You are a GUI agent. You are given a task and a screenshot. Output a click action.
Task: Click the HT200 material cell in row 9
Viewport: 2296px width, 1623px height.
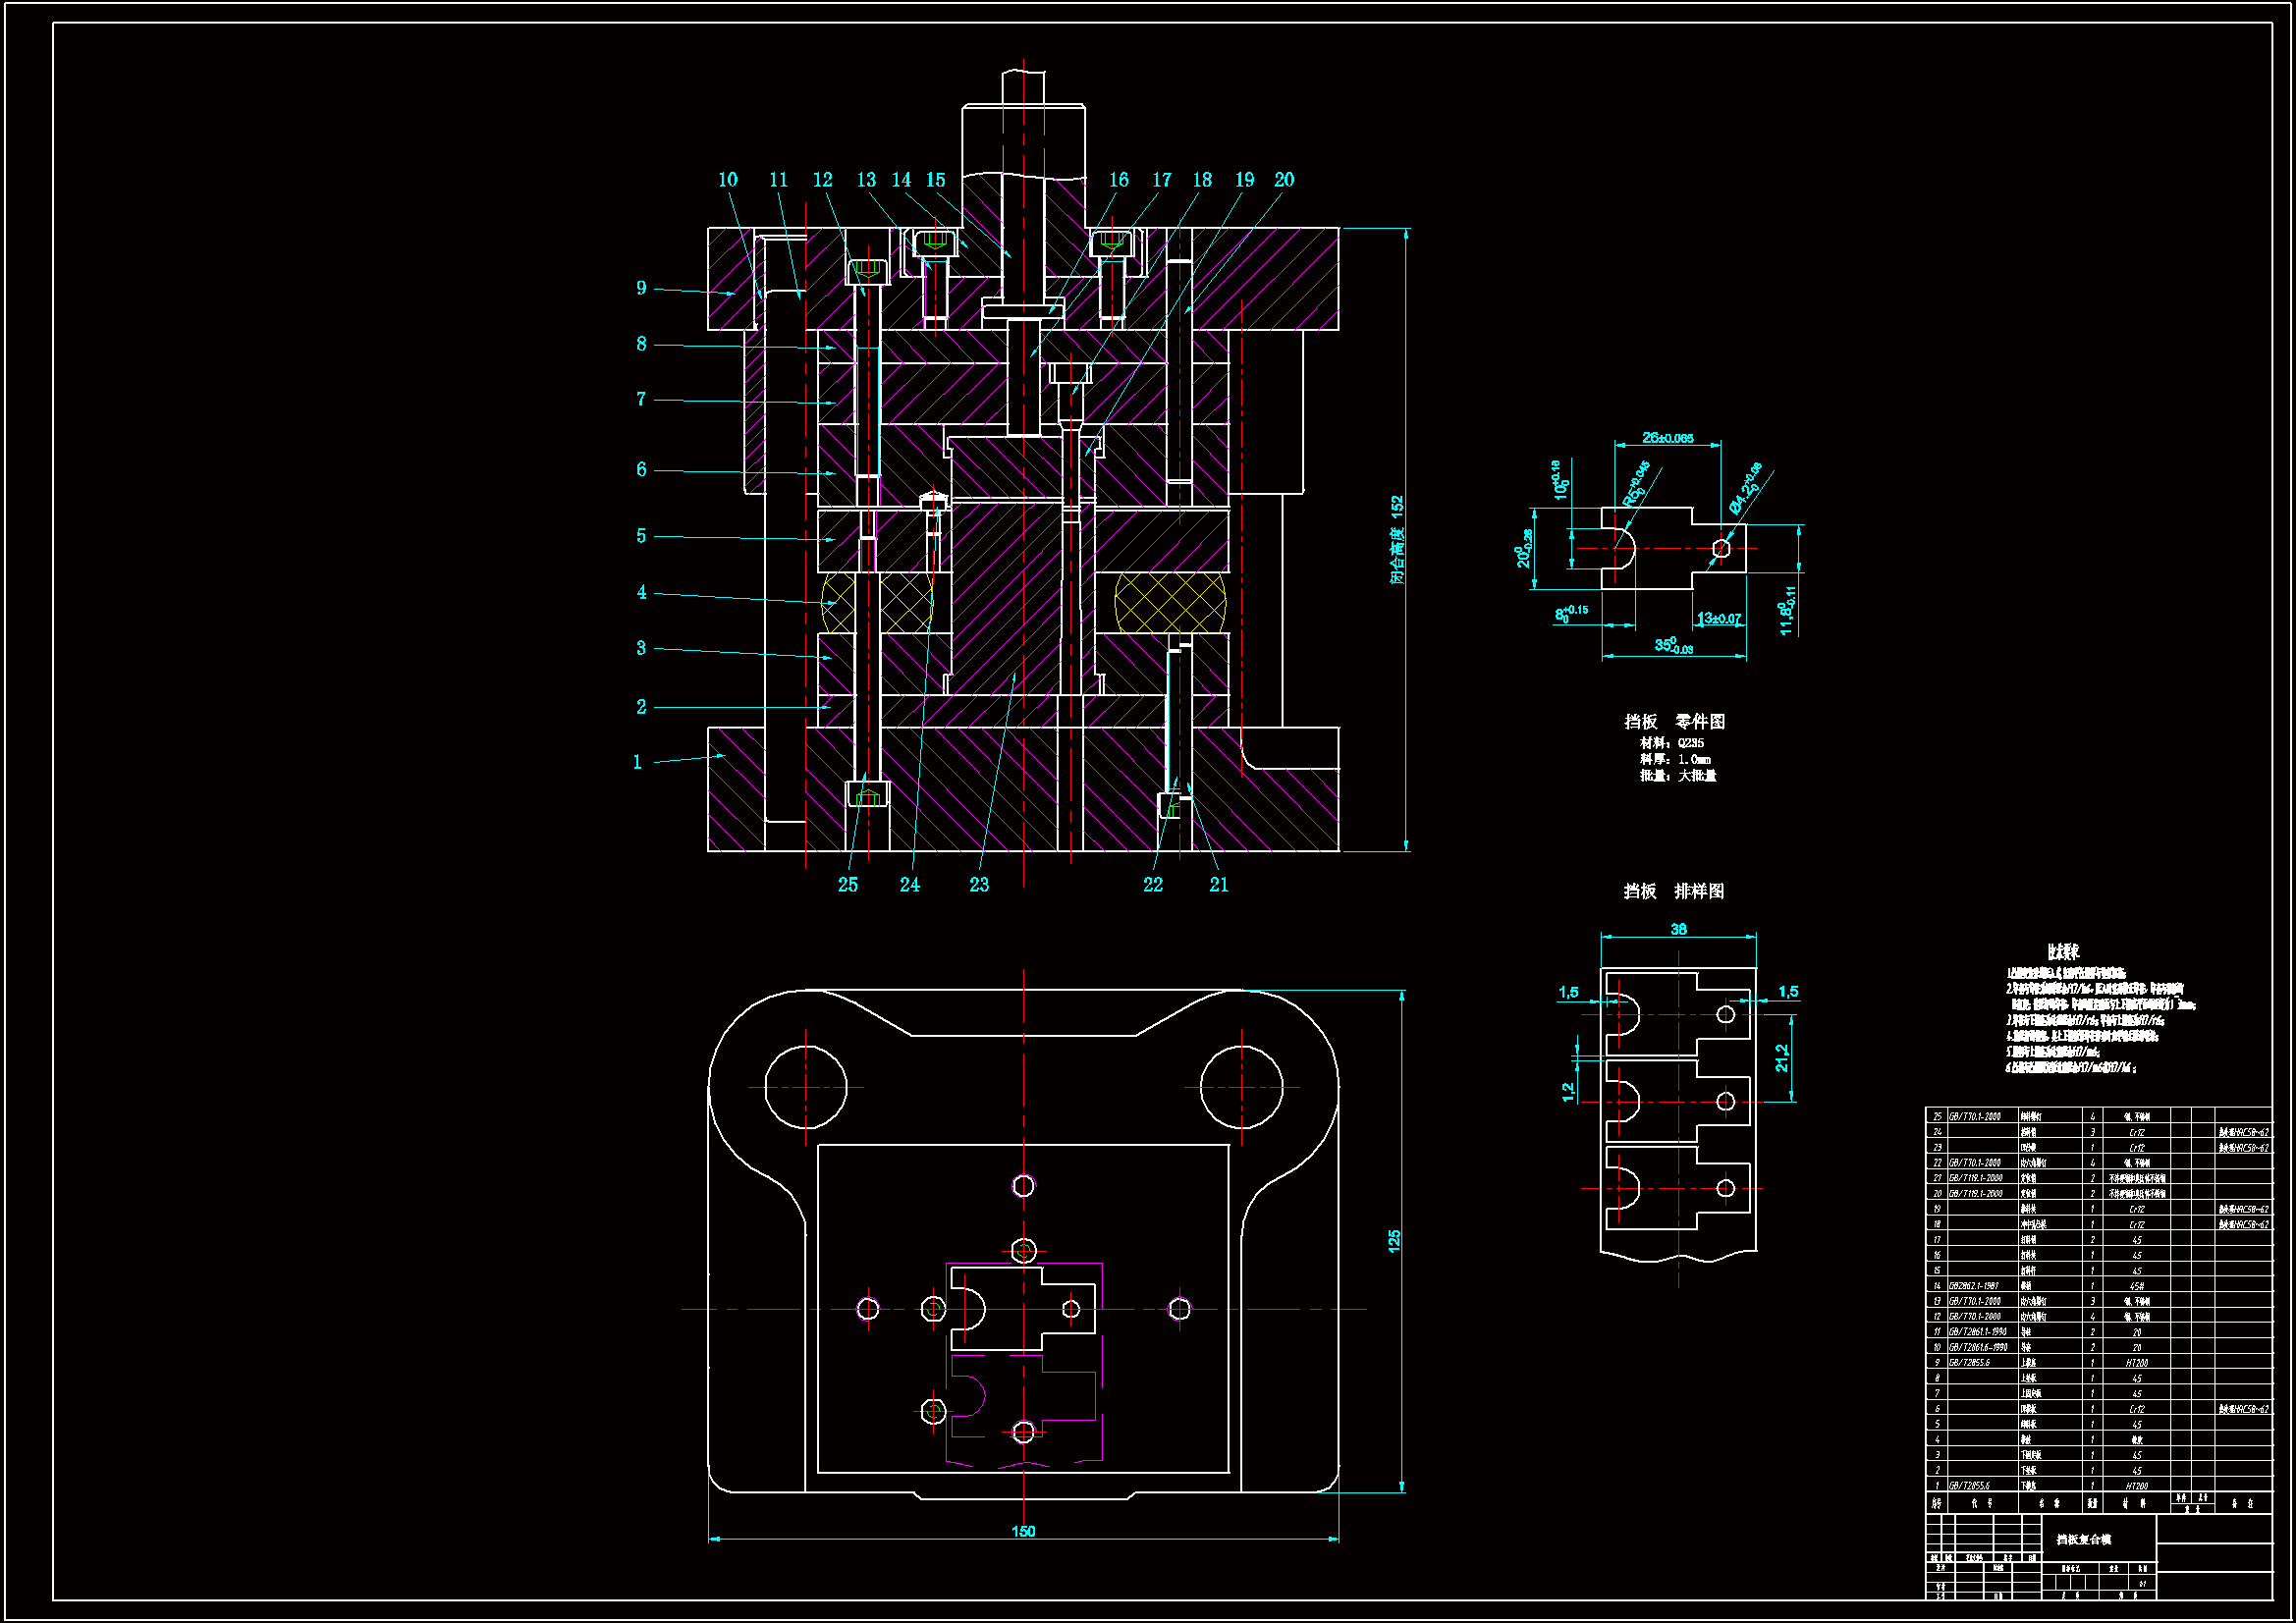click(x=2136, y=1363)
